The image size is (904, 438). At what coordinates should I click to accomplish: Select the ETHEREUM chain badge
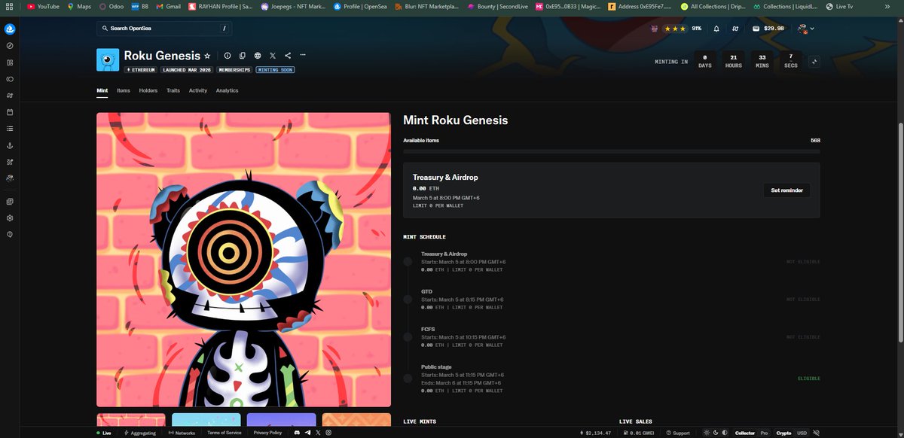142,70
